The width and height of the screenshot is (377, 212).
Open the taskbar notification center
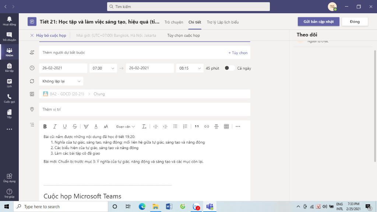click(368, 206)
